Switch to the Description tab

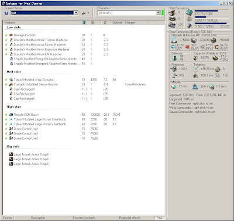38,218
